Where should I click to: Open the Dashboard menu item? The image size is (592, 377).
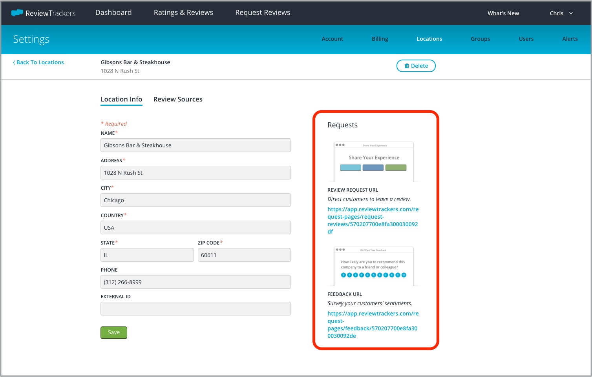(x=113, y=13)
